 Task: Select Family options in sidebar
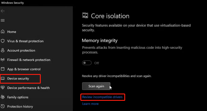click(18, 97)
